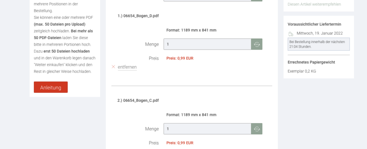Focus the Menge field for 06654_Bogen_D.pdf
This screenshot has height=149, width=367.
(x=207, y=44)
